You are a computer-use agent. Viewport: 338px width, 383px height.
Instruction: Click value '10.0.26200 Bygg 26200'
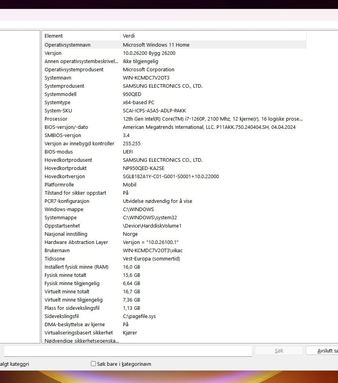point(149,53)
